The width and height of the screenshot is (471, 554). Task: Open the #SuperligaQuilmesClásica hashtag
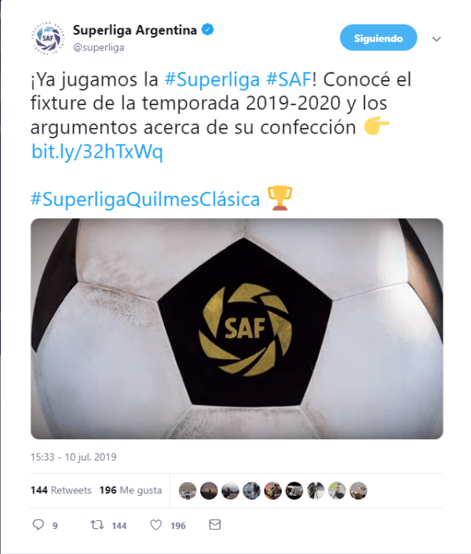point(145,200)
